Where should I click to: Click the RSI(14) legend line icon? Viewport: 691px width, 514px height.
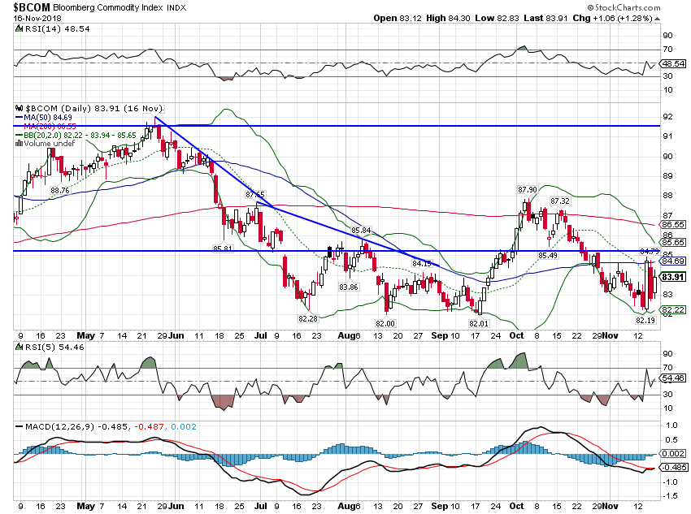(19, 29)
